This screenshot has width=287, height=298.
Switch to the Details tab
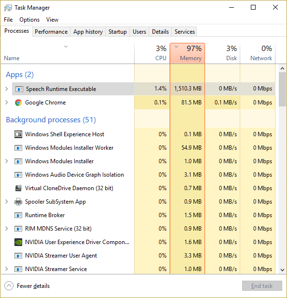pyautogui.click(x=160, y=32)
